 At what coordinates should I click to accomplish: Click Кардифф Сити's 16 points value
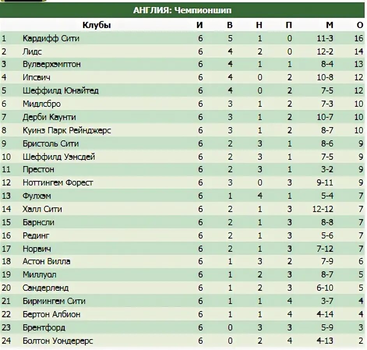coord(358,39)
